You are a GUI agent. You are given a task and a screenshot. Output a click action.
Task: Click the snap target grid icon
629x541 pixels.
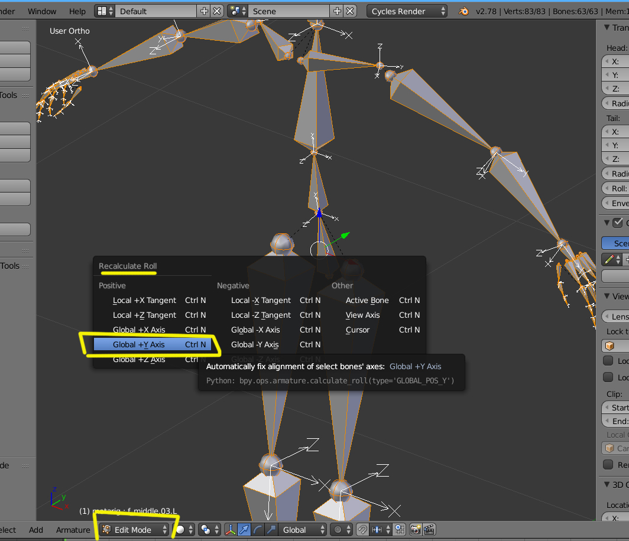click(x=400, y=530)
